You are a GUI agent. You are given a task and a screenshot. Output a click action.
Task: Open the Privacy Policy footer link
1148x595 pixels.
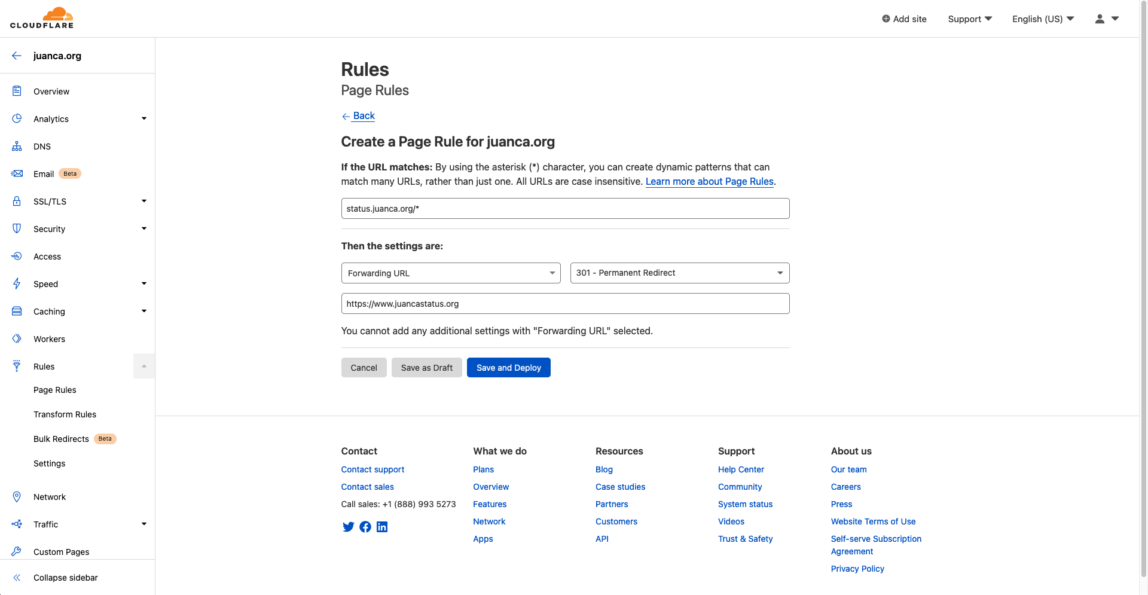(857, 569)
